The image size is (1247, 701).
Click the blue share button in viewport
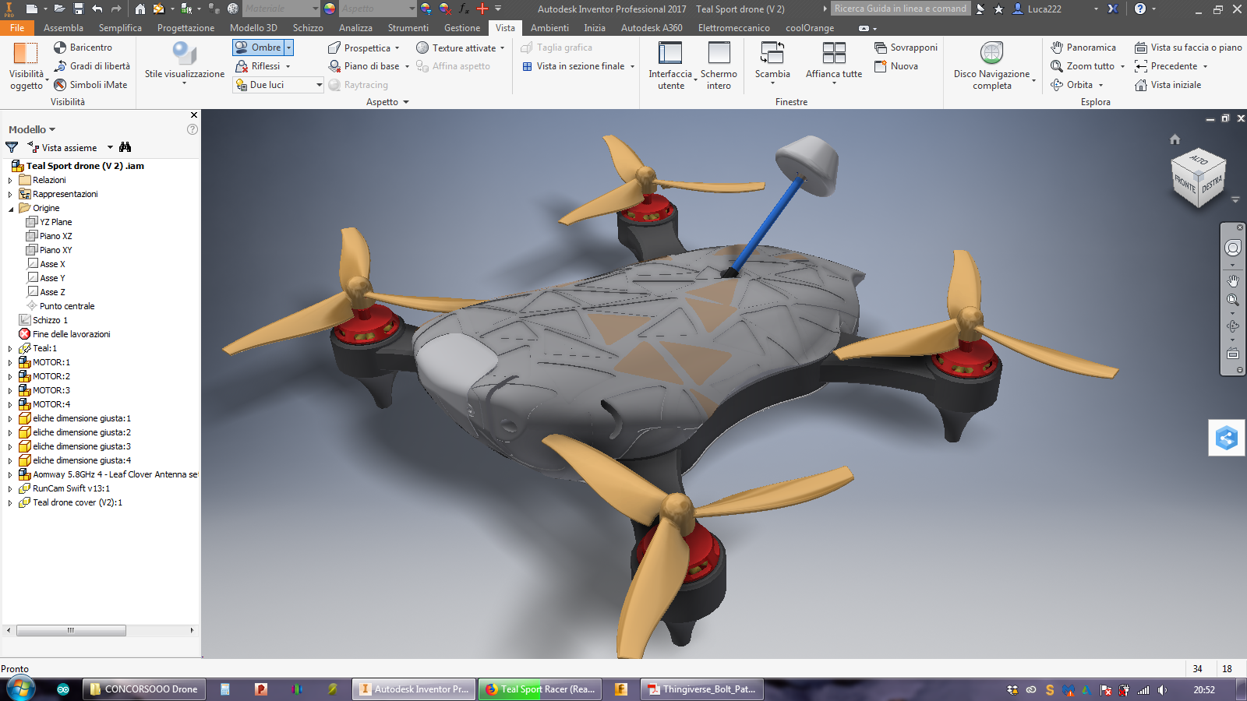pyautogui.click(x=1227, y=438)
